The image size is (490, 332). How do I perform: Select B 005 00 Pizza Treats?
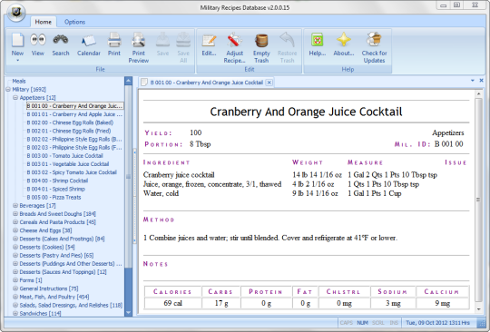pos(54,198)
